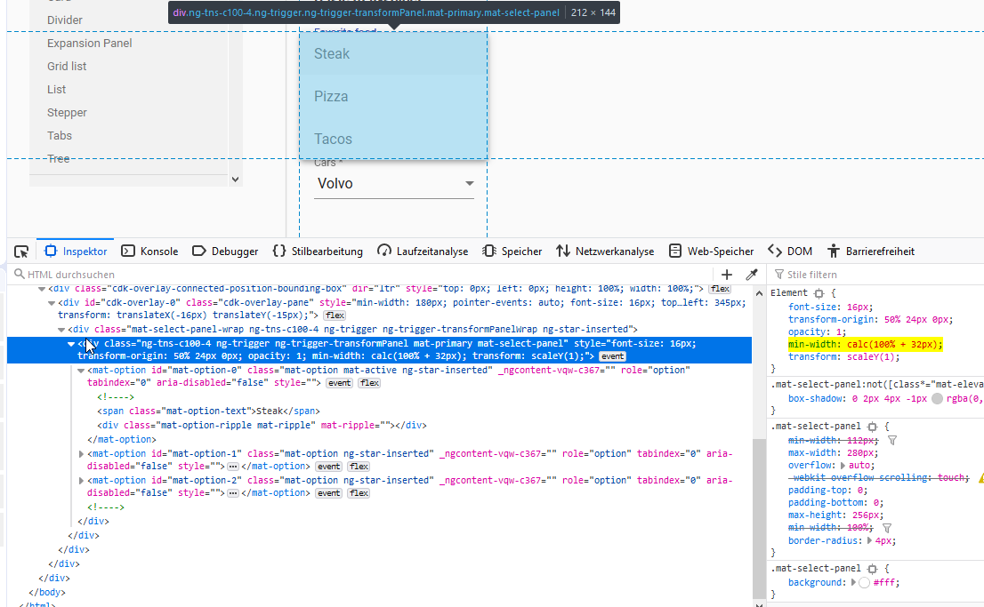Click the event badge on the highlighted transformPanel div
This screenshot has width=984, height=607.
(612, 355)
